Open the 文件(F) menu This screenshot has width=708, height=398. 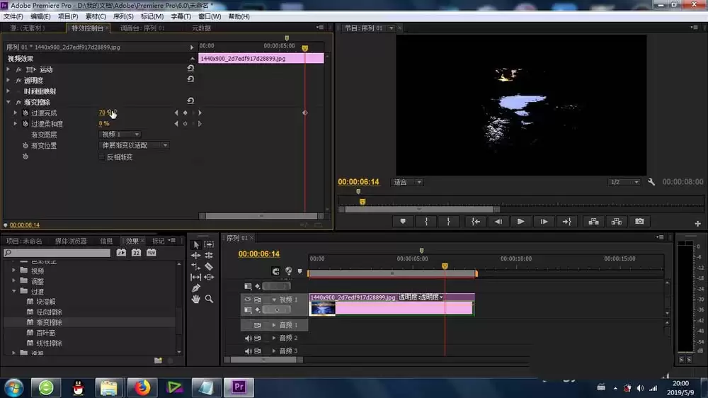coord(13,16)
